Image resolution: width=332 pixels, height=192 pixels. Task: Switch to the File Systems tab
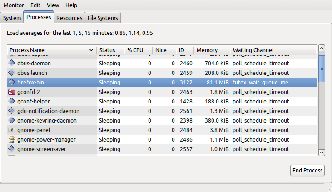[103, 18]
